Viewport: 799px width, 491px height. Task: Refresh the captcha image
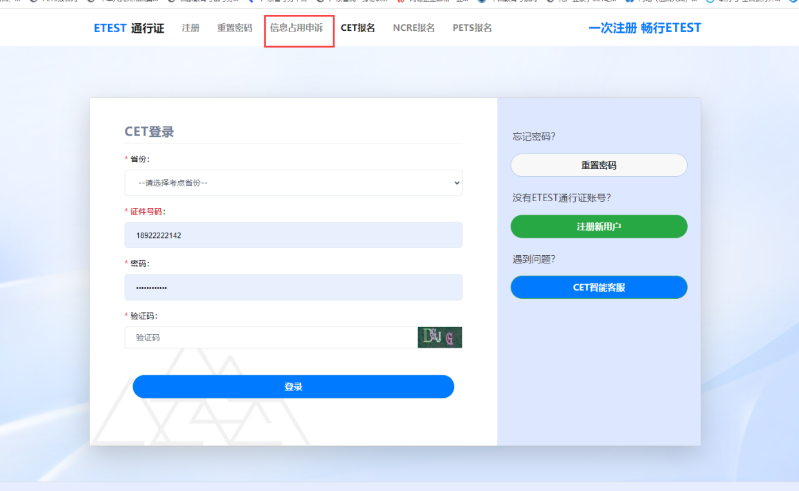click(440, 337)
